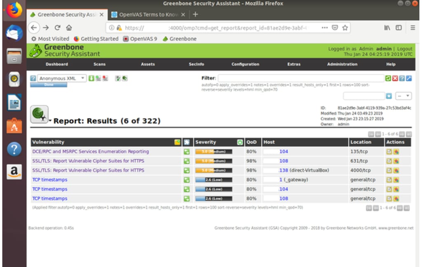The height and width of the screenshot is (267, 422).
Task: Click OpenVAS 9 bookmark
Action: pyautogui.click(x=140, y=39)
